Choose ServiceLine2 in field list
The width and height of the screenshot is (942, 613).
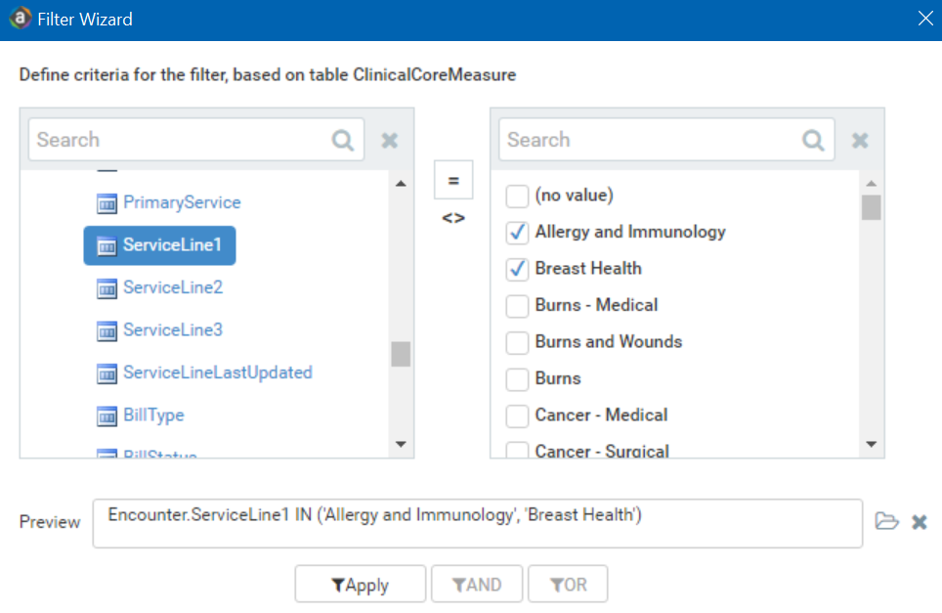point(172,287)
